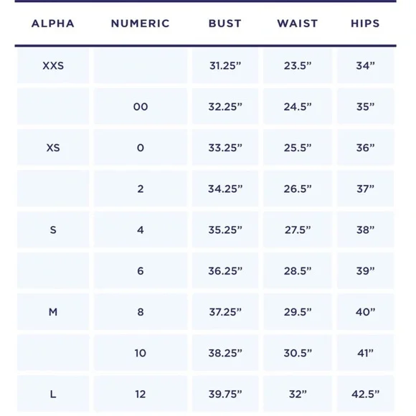Click the 42.5" hips measurement

[x=365, y=394]
